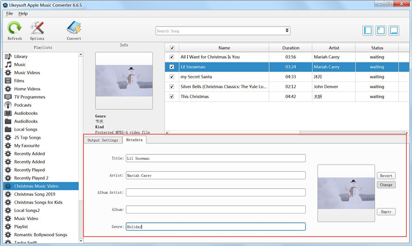Click the Local Songs folder icon
This screenshot has height=246, width=412.
[8, 129]
